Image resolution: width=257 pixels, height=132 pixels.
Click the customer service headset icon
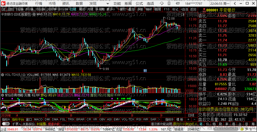(162, 4)
